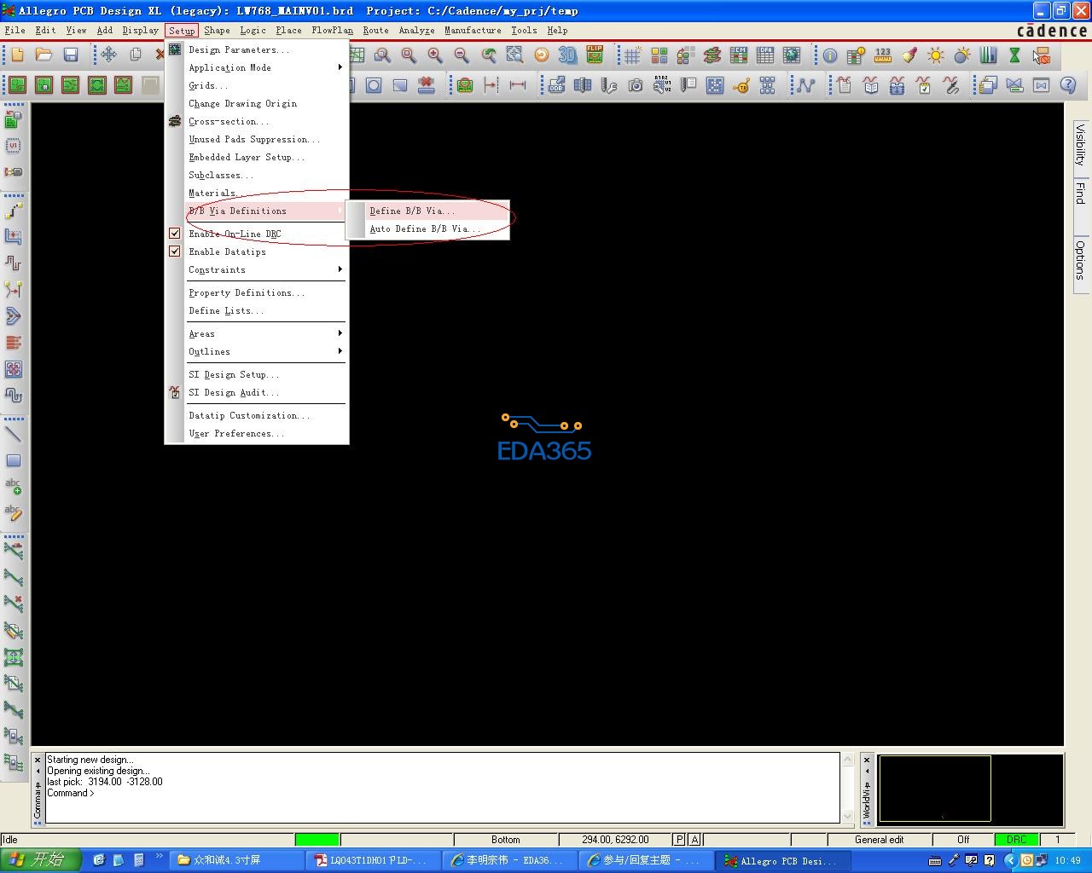
Task: Toggle the Enable On-Line DRC checkbox
Action: 175,234
